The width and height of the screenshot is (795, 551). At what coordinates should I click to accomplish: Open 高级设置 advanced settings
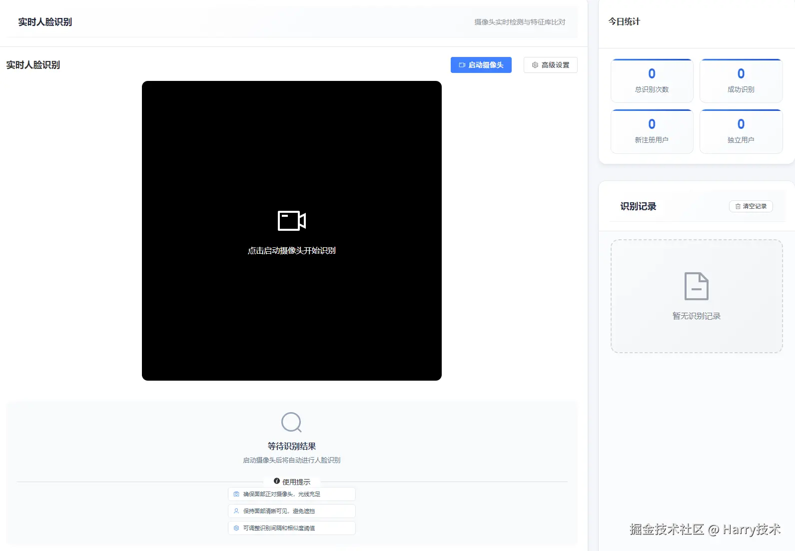[x=550, y=65]
